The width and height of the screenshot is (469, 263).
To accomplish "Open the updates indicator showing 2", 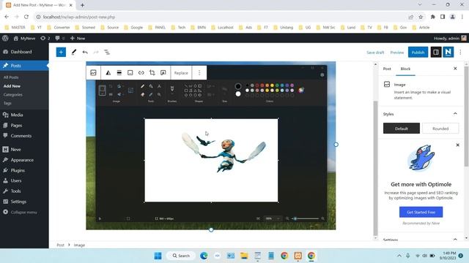I will tap(45, 38).
